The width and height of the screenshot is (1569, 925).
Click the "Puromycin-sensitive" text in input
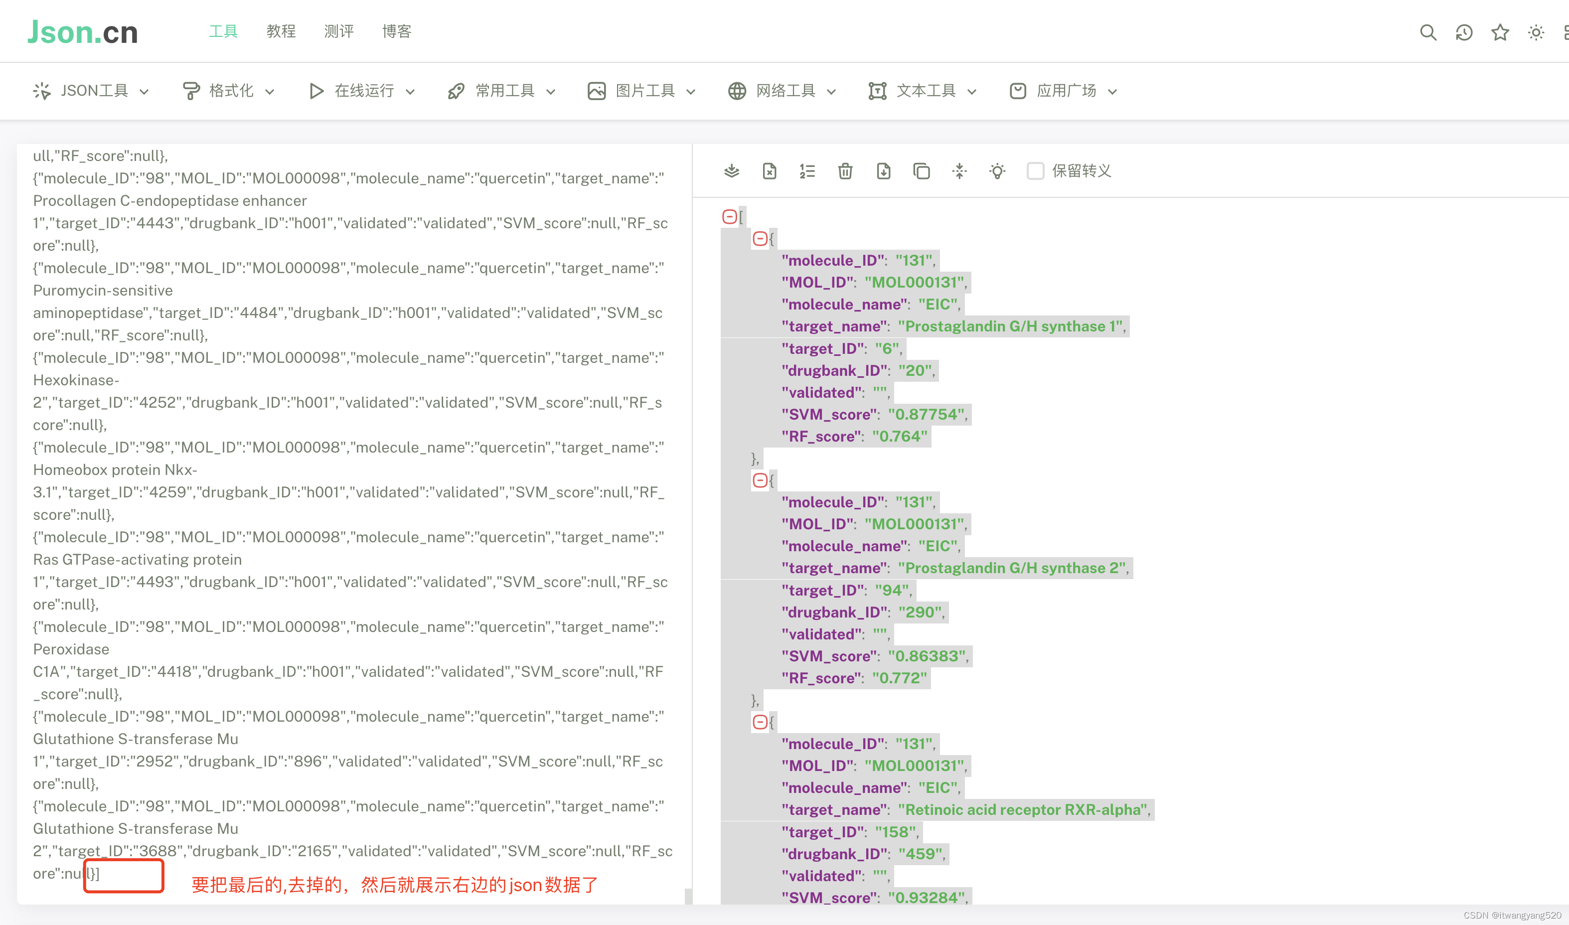[x=103, y=291]
